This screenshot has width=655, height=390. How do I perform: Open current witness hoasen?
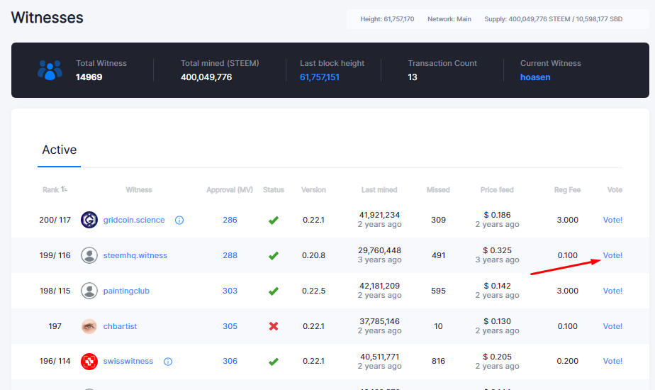click(x=535, y=77)
